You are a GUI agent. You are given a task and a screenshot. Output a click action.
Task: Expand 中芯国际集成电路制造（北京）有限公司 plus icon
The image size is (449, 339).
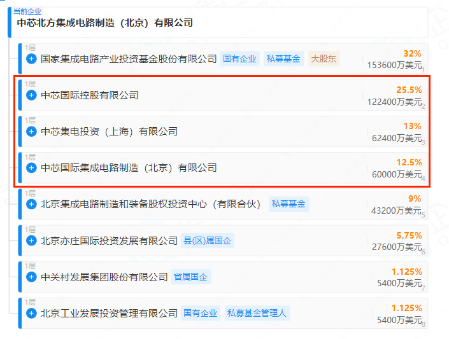coord(31,168)
